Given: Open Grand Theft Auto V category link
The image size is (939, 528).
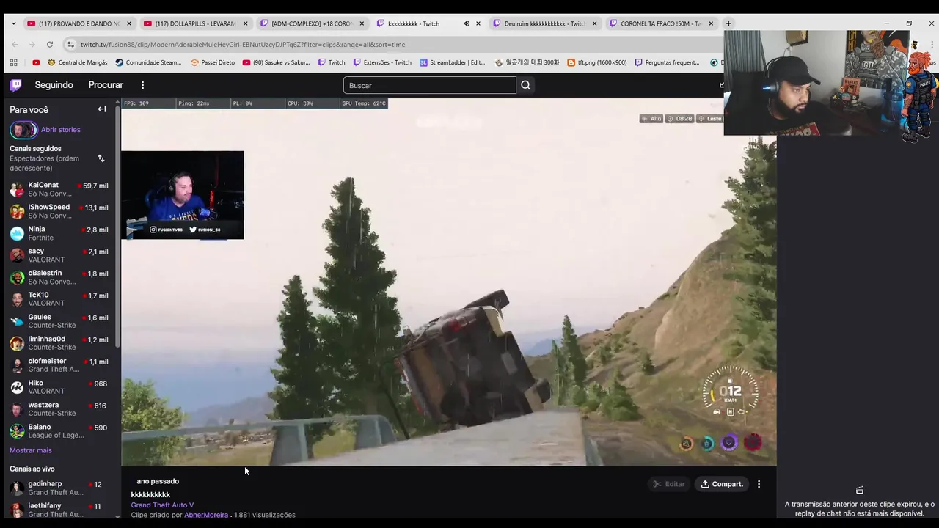Looking at the screenshot, I should (162, 505).
